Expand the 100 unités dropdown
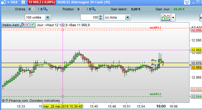The image size is (202, 110). point(48,17)
